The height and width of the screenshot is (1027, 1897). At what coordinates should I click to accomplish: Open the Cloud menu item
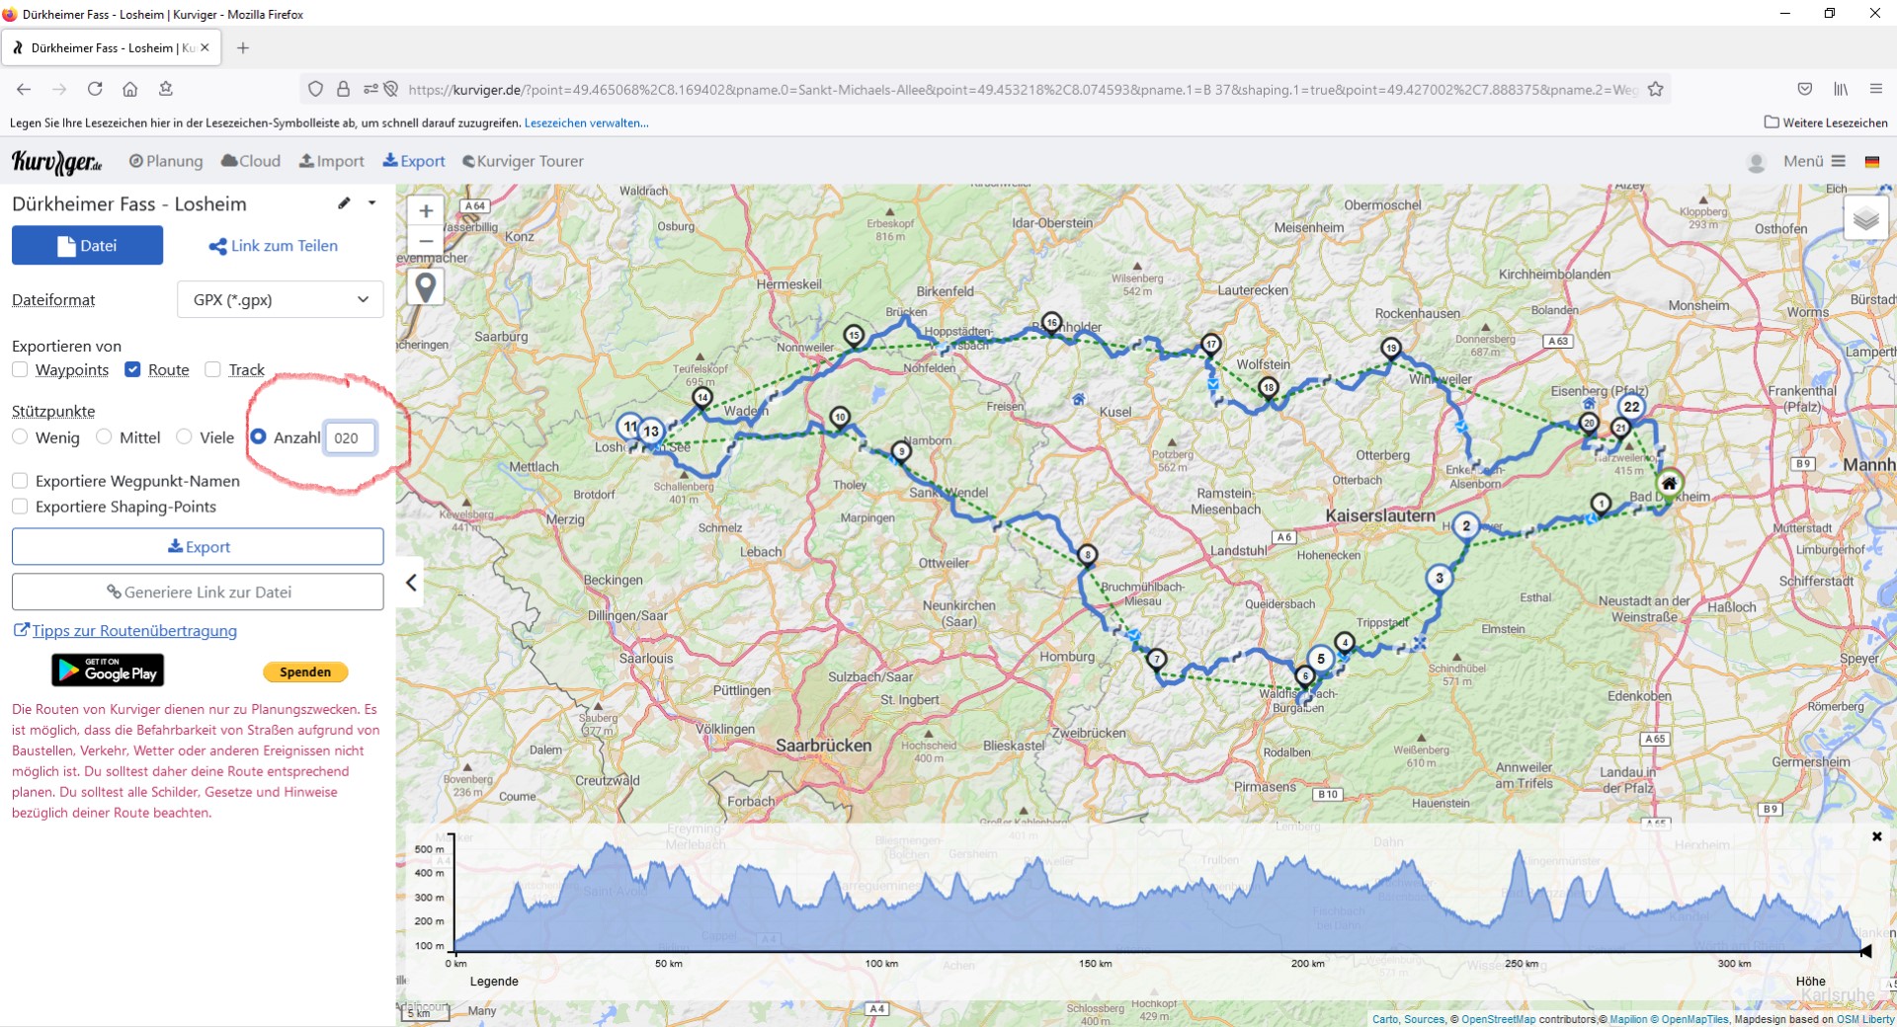tap(251, 161)
